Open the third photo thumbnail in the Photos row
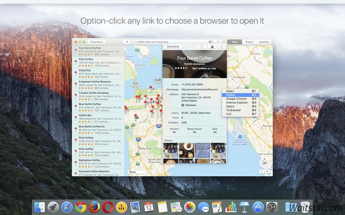Viewport: 345px width, 215px height. click(x=203, y=150)
